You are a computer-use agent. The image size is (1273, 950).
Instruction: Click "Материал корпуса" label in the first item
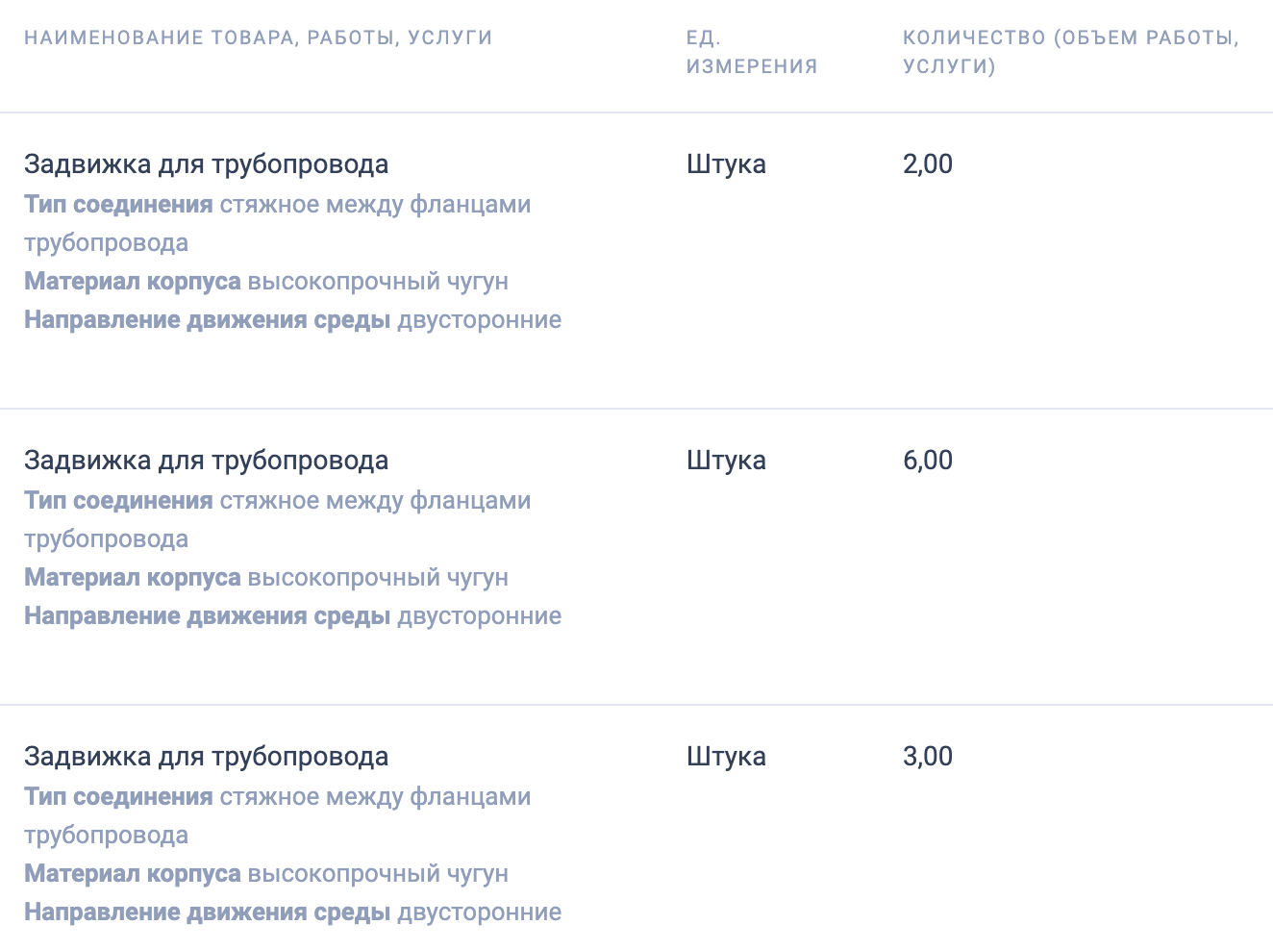coord(133,282)
